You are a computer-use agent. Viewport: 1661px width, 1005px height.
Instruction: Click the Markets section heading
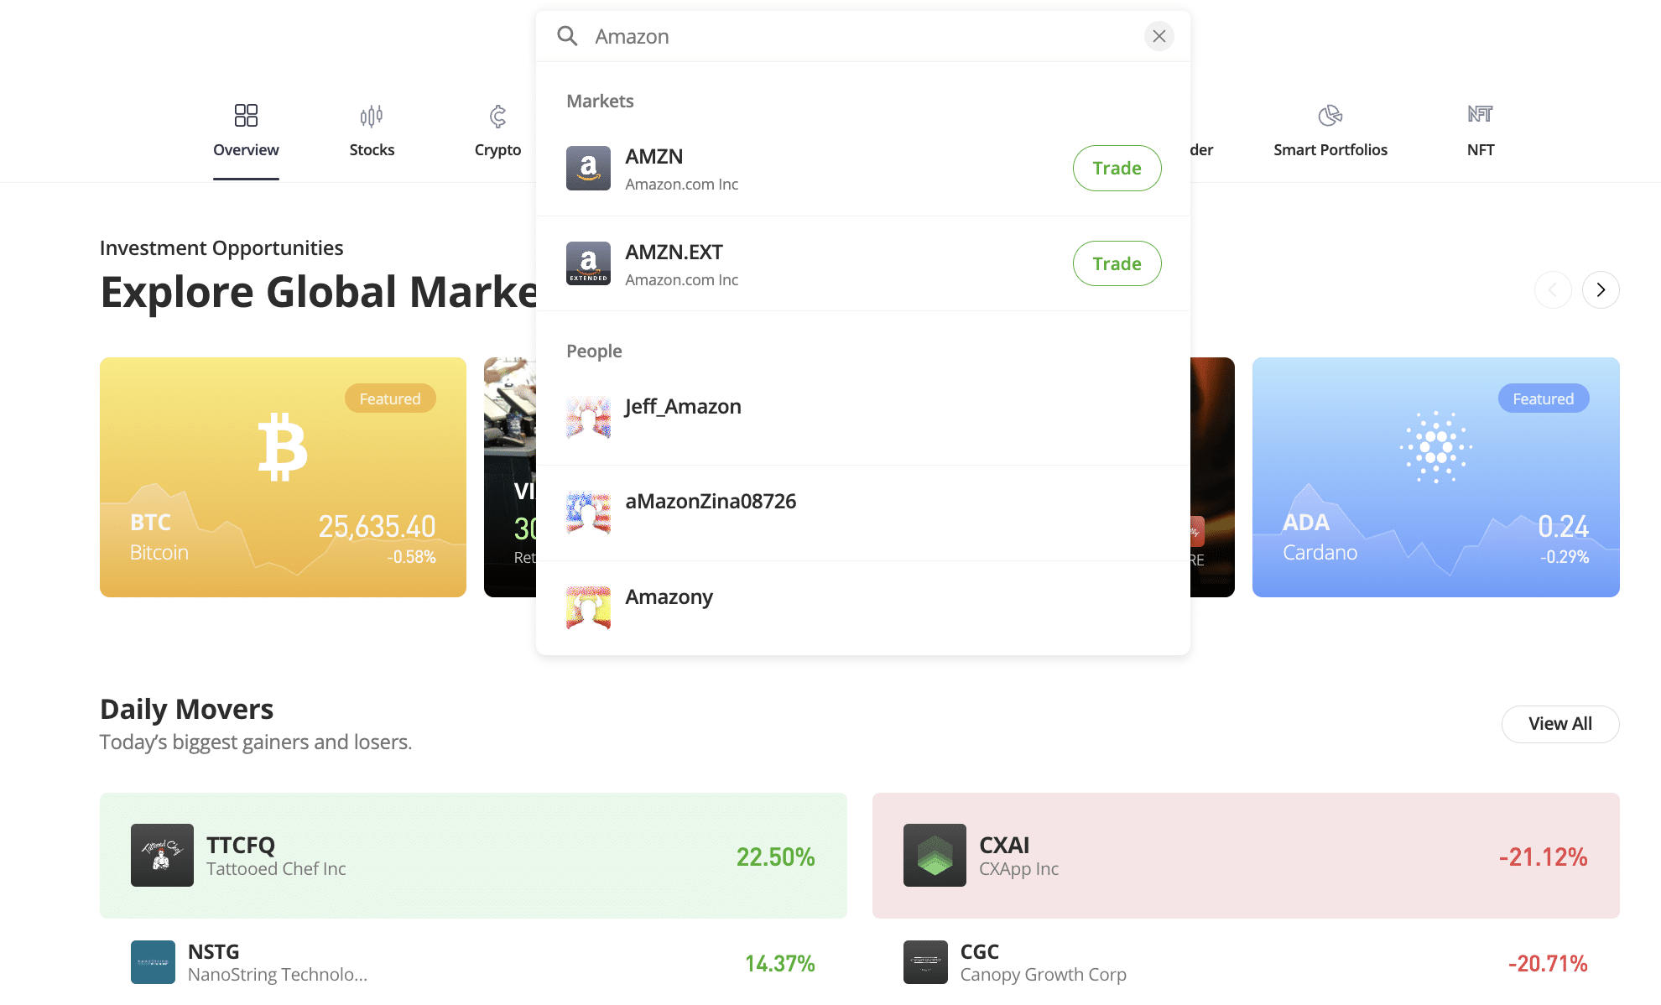[x=600, y=101]
